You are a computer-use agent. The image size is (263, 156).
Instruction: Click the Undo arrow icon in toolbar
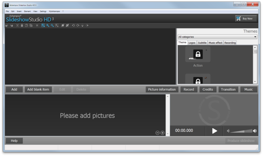[7, 25]
